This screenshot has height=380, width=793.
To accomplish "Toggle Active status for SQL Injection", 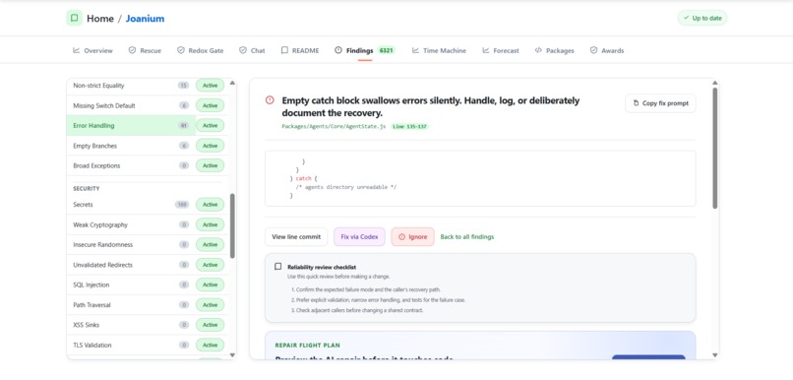I will click(x=210, y=285).
